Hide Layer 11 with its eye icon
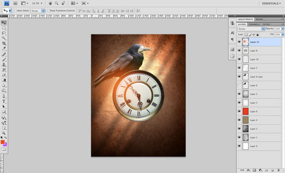 pyautogui.click(x=239, y=42)
